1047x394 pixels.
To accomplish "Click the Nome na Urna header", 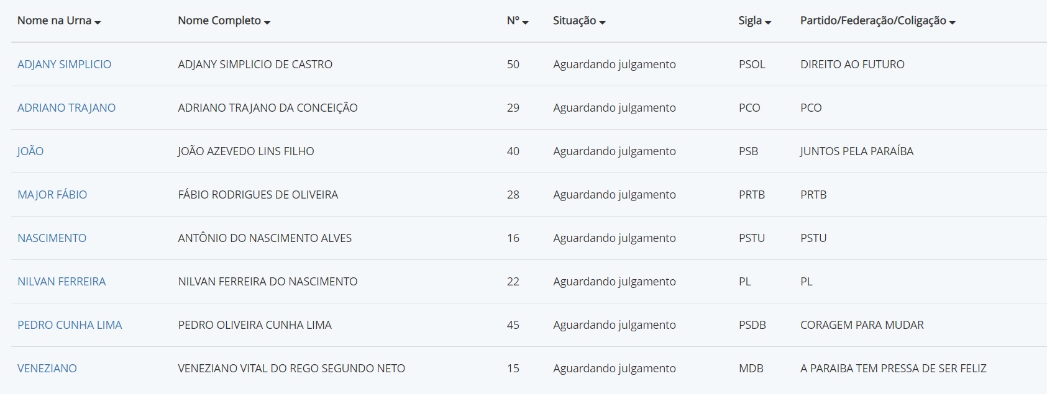I will [54, 20].
